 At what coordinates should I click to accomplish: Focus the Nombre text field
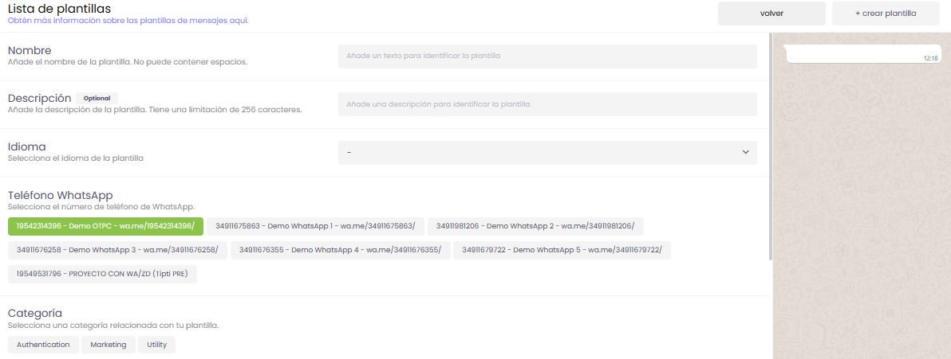pos(547,57)
